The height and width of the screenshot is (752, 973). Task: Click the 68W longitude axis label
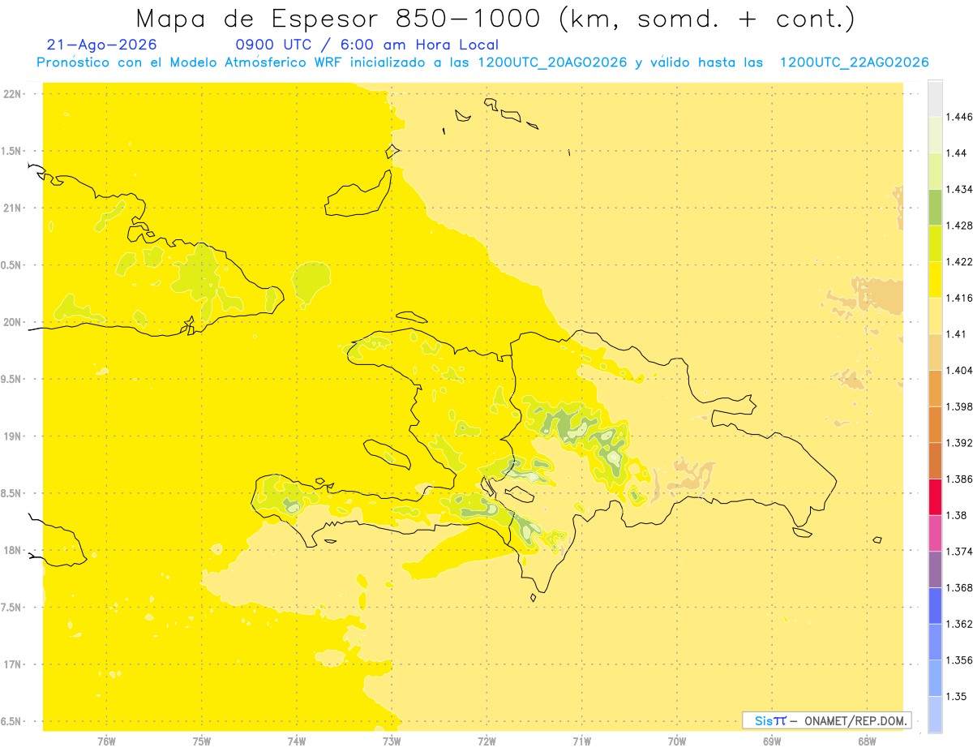[867, 740]
